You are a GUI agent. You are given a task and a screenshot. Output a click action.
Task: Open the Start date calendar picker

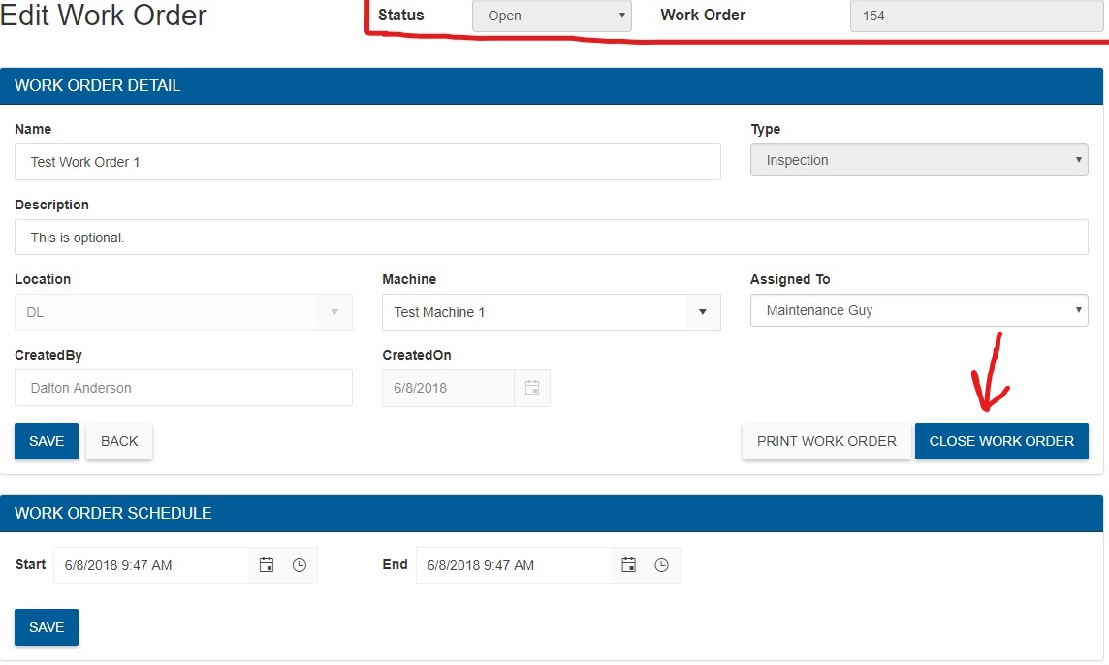(267, 565)
